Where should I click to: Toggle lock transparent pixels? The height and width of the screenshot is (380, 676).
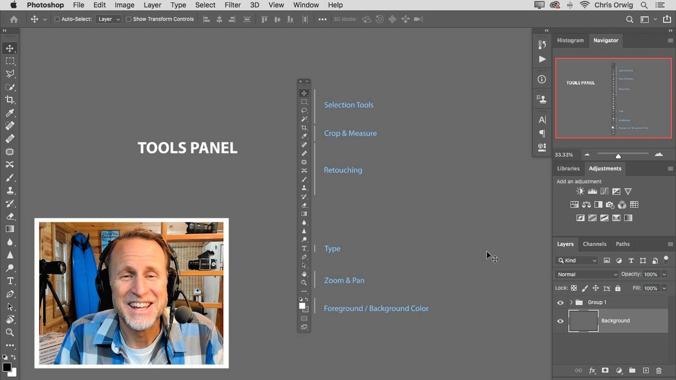click(x=574, y=288)
